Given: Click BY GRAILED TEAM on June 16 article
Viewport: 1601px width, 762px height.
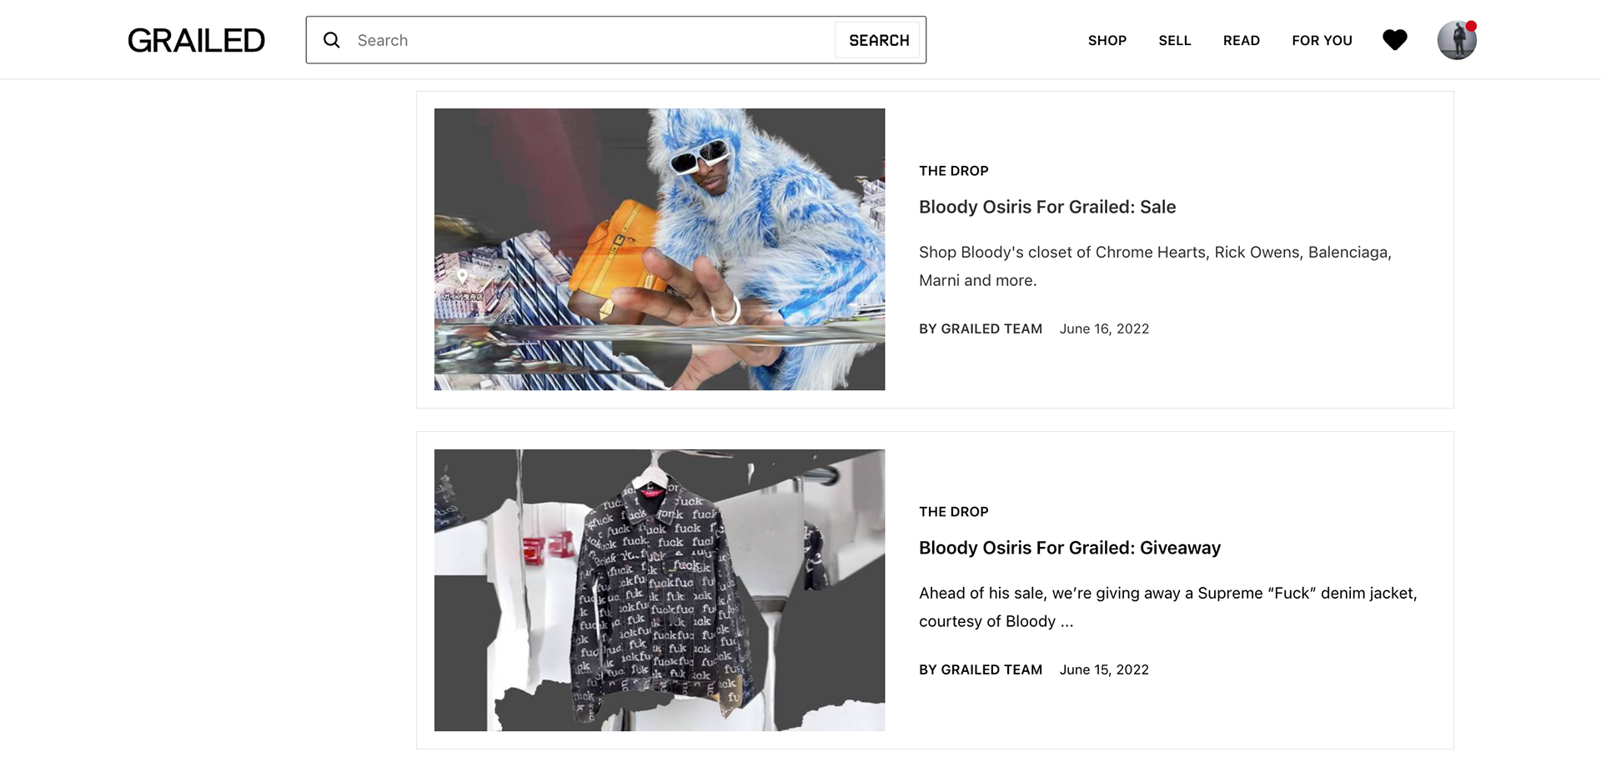Looking at the screenshot, I should (981, 328).
